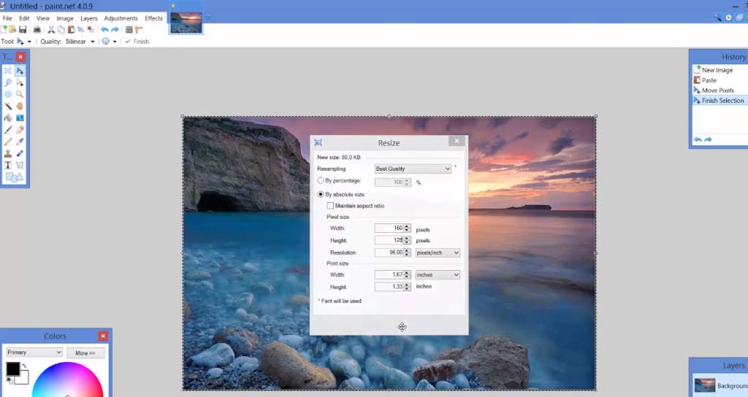Click the black primary color swatch
The image size is (748, 397).
pyautogui.click(x=12, y=369)
